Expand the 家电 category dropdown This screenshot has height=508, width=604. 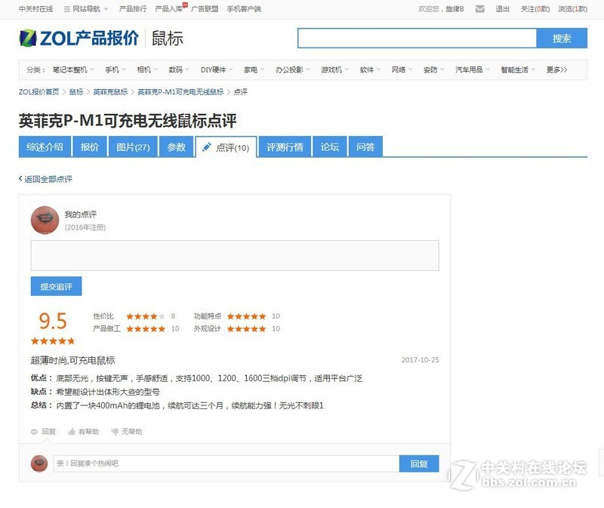(254, 69)
